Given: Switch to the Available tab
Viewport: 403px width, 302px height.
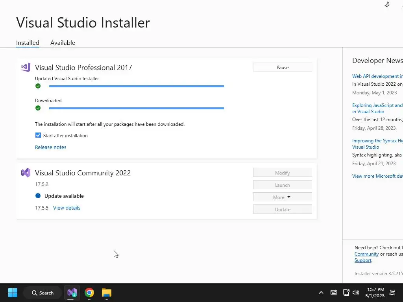Looking at the screenshot, I should tap(63, 42).
